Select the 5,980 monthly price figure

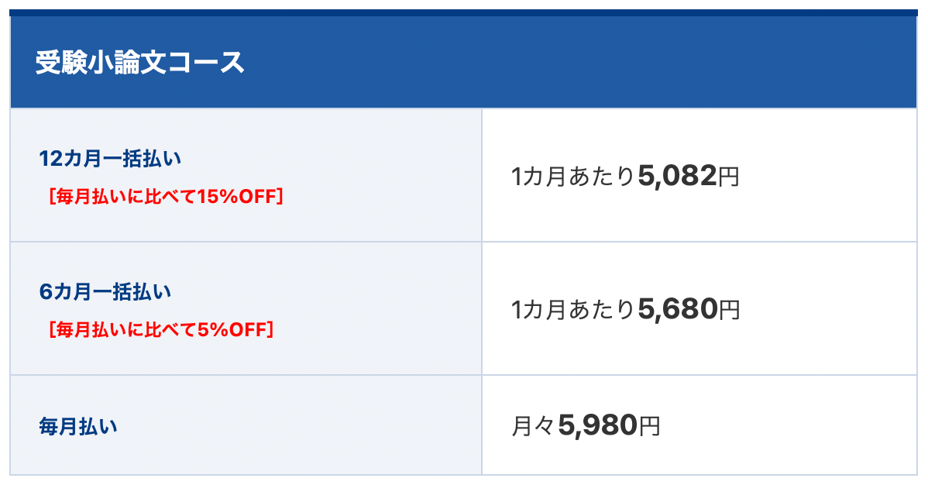point(598,425)
